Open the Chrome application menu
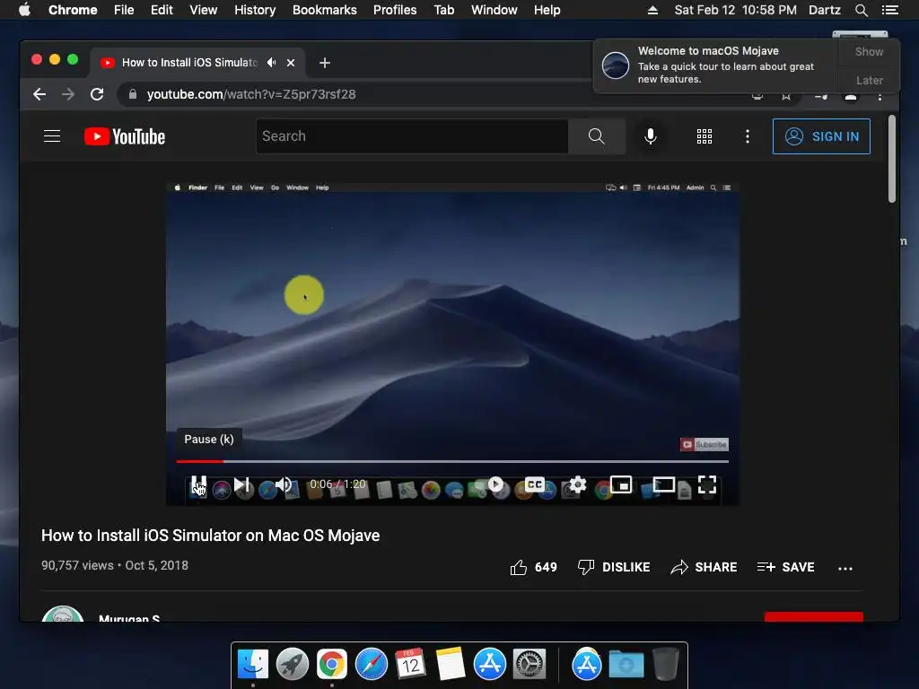This screenshot has width=919, height=689. coord(73,10)
